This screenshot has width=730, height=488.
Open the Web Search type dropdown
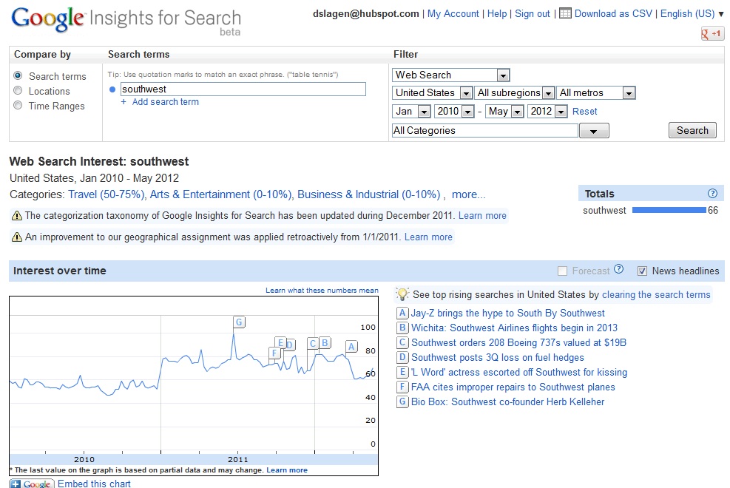(x=451, y=75)
